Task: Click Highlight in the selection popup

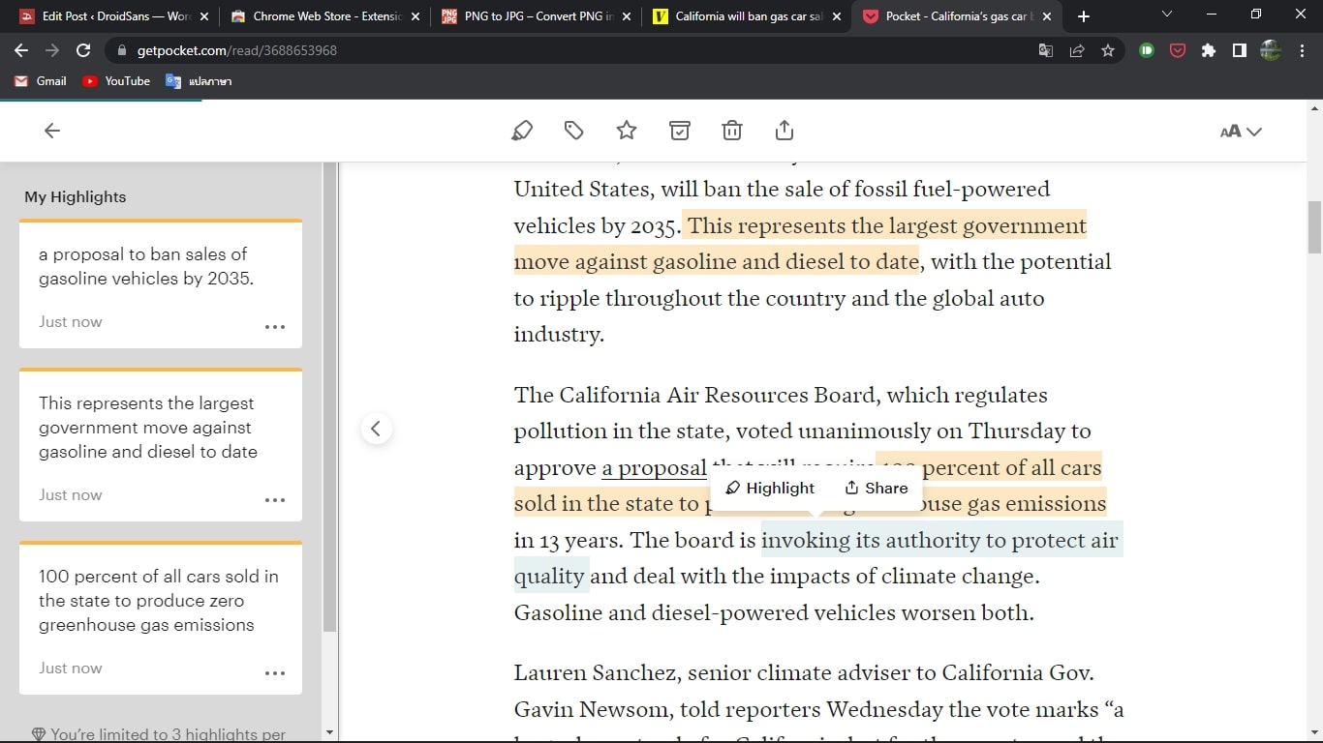Action: pos(770,488)
